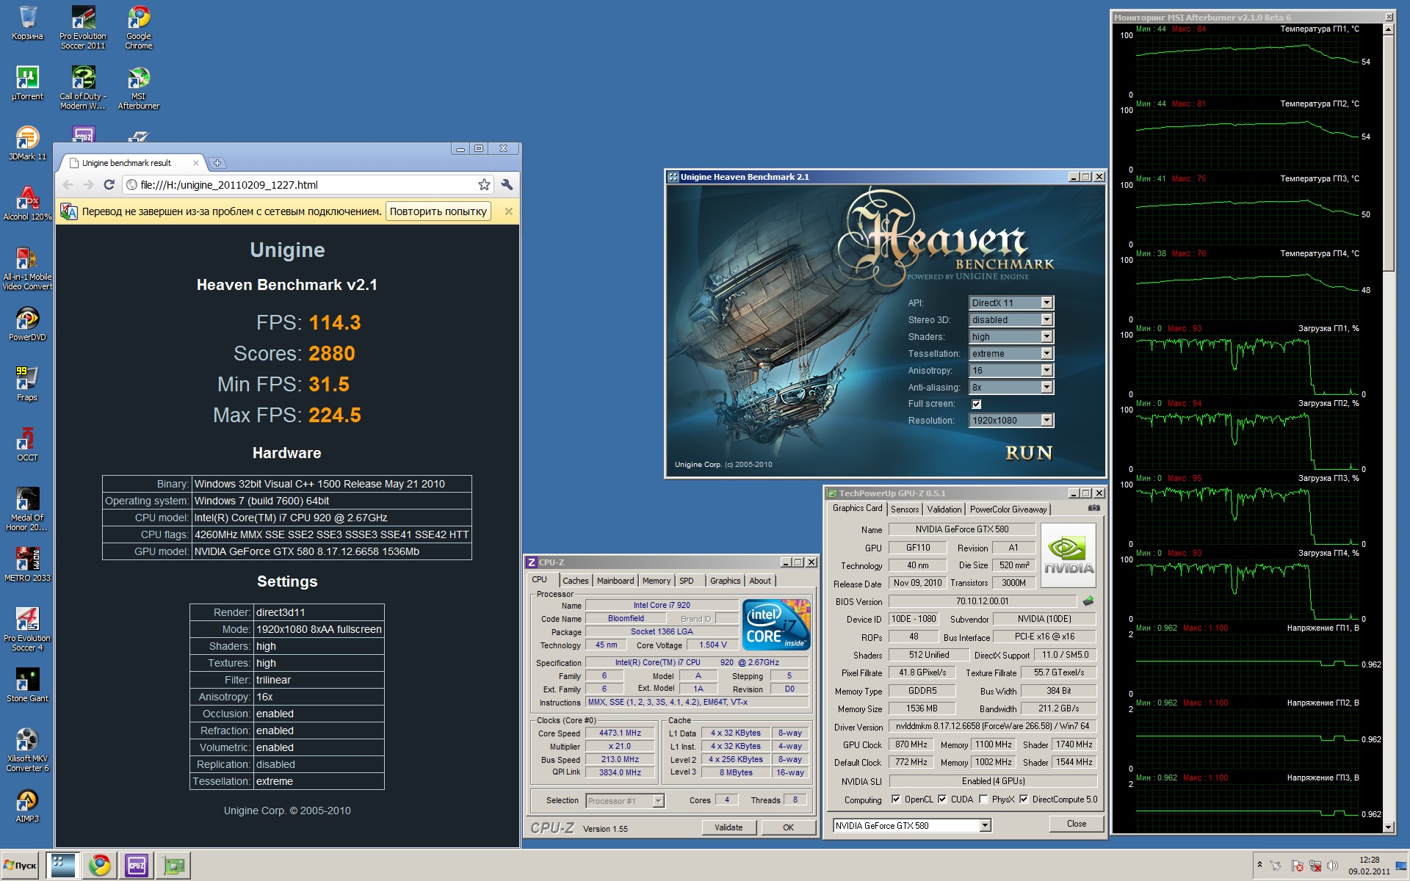Click the OK button in CPU-Z

pyautogui.click(x=788, y=827)
